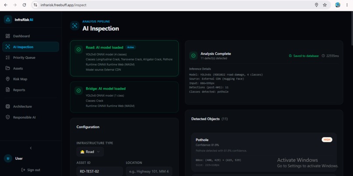Go to Priority Queue page
This screenshot has width=353, height=176.
pos(31,58)
